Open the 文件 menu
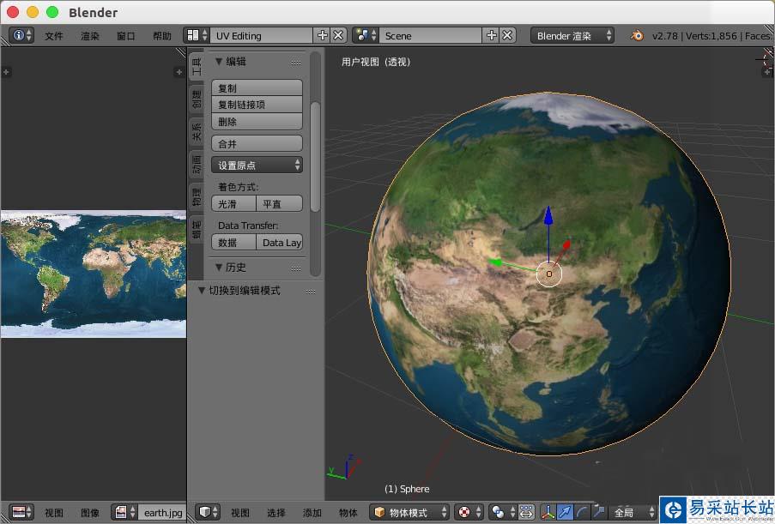Image resolution: width=775 pixels, height=524 pixels. pos(54,36)
